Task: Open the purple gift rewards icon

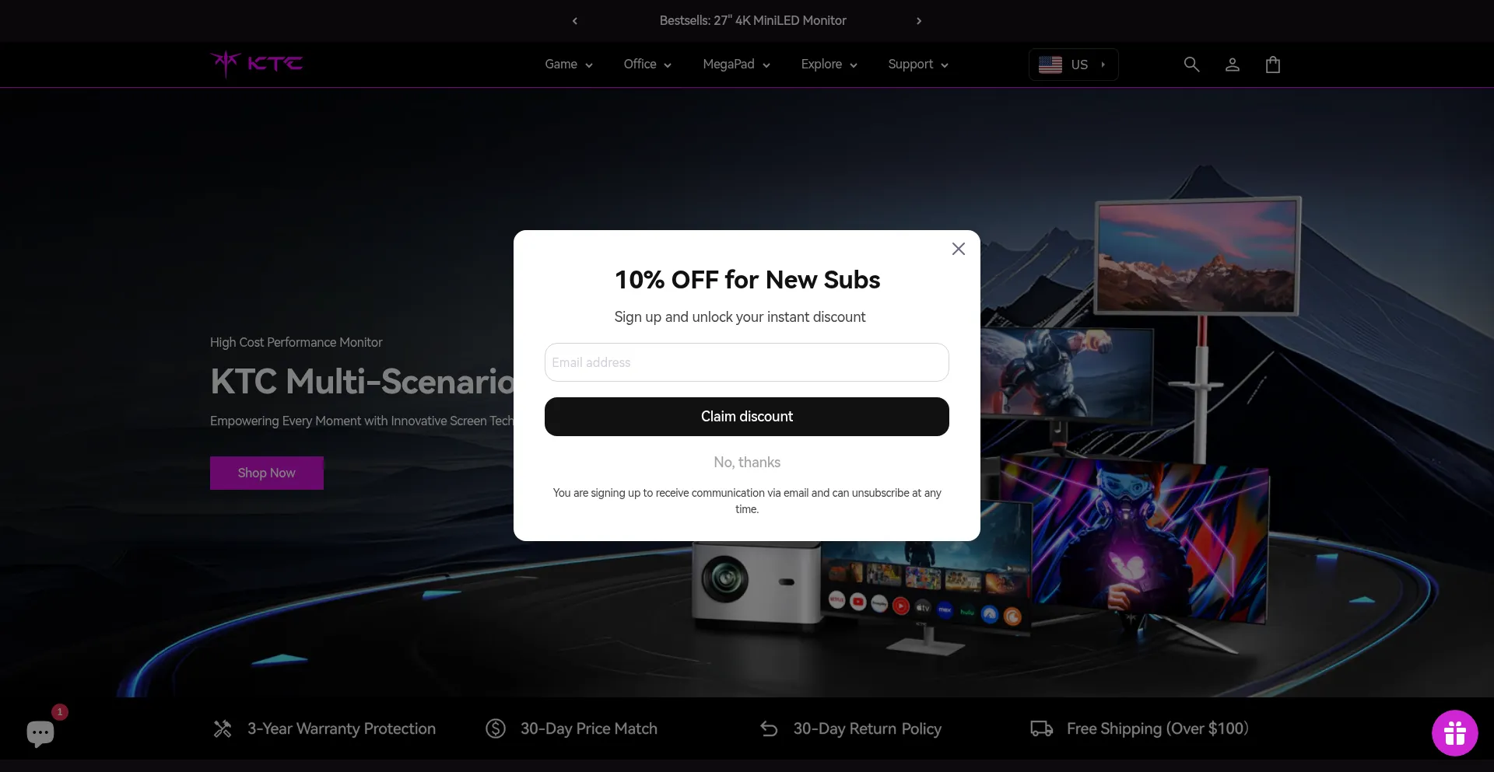Action: [1454, 733]
